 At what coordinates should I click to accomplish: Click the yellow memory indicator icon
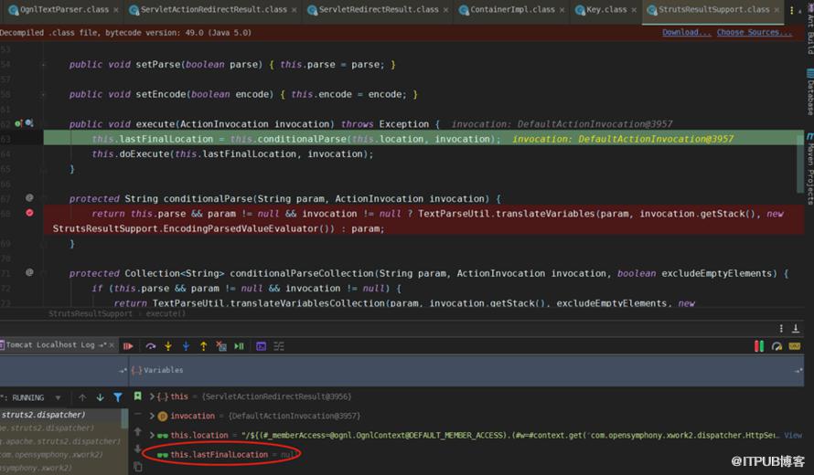pos(794,346)
